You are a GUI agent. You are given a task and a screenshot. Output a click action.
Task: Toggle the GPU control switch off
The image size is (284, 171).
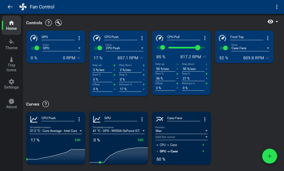(x=35, y=48)
